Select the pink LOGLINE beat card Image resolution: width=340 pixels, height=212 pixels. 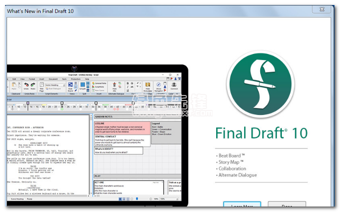coord(122,127)
